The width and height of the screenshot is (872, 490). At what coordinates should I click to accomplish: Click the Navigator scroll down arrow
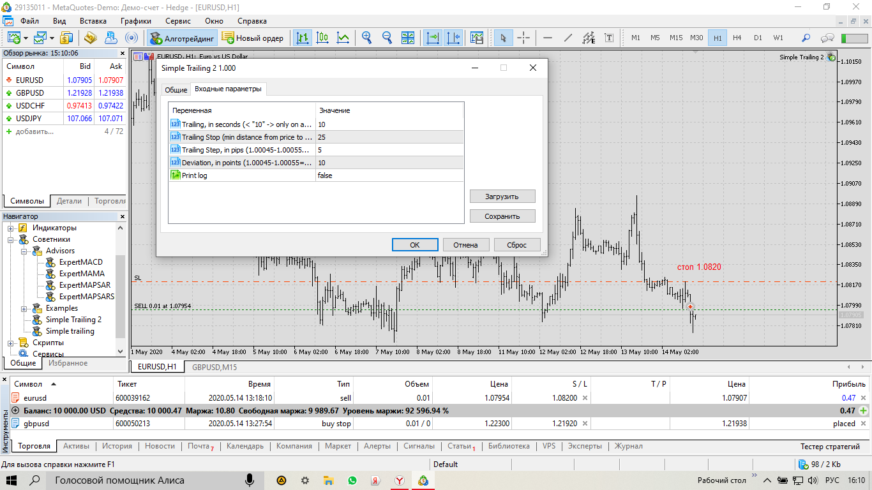click(x=121, y=352)
